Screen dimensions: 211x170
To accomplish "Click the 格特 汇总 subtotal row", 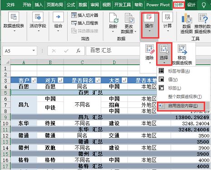I will point(110,166).
